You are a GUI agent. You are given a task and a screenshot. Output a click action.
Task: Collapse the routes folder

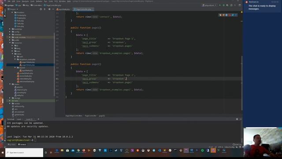(x=10, y=84)
